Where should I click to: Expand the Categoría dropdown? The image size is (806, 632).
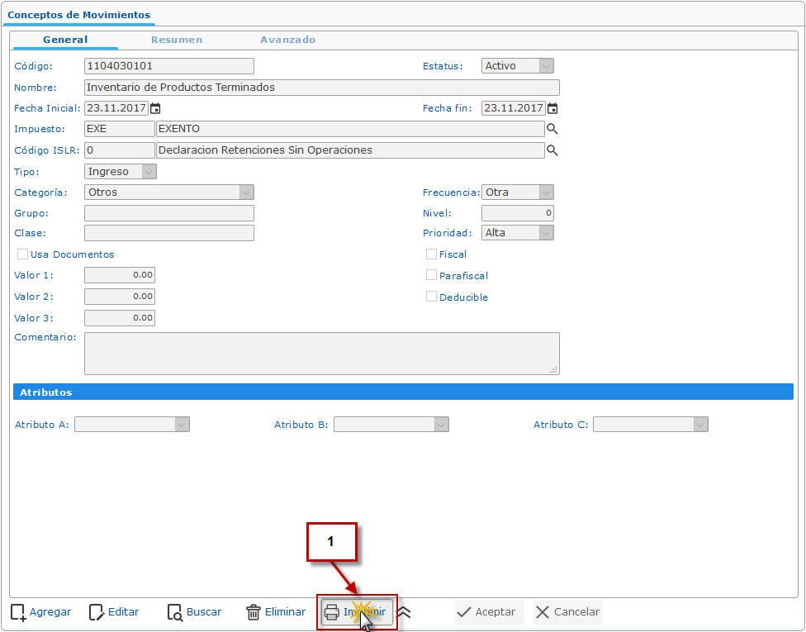tap(169, 192)
